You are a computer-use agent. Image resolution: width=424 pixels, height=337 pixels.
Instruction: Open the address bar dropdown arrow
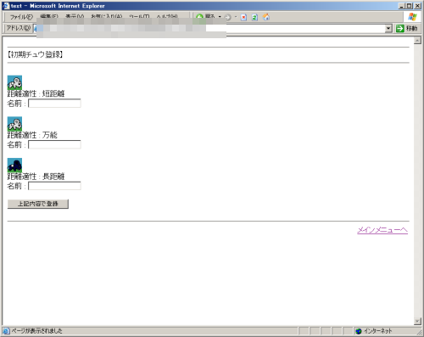pyautogui.click(x=388, y=28)
